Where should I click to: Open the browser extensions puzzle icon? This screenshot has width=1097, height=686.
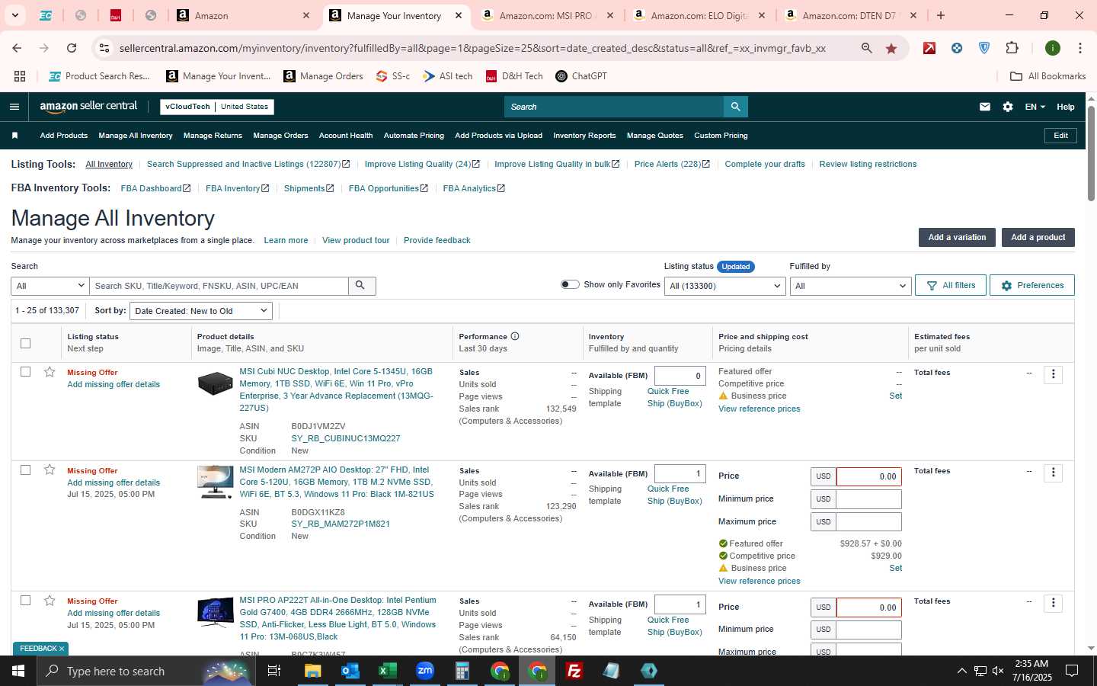(1012, 48)
